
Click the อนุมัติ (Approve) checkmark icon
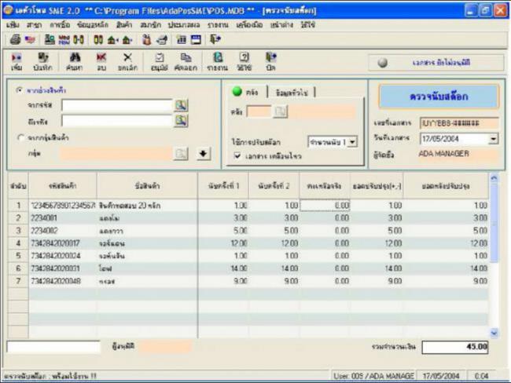pos(160,61)
